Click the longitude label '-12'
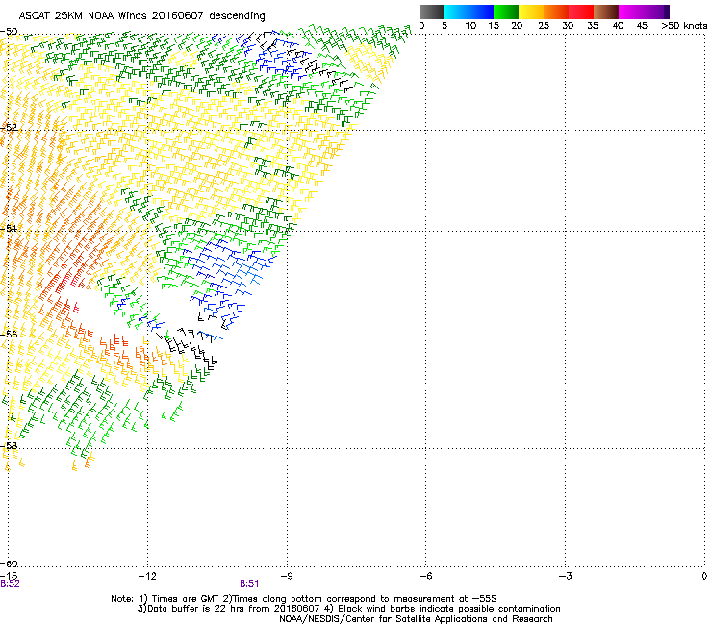 click(147, 576)
